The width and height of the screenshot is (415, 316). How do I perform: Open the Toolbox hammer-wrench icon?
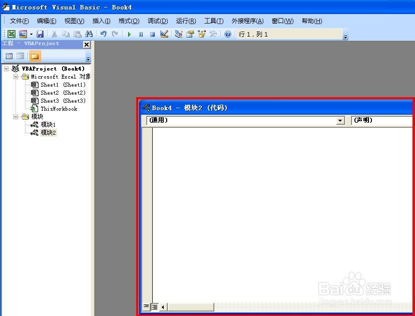coord(213,34)
